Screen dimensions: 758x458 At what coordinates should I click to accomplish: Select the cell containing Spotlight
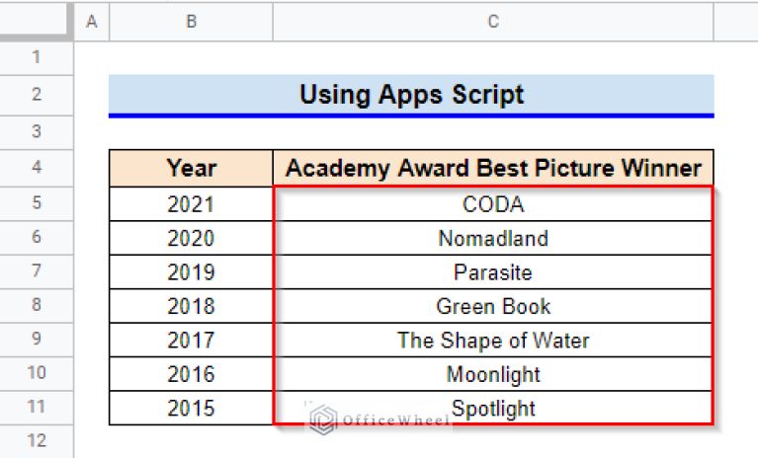tap(493, 408)
